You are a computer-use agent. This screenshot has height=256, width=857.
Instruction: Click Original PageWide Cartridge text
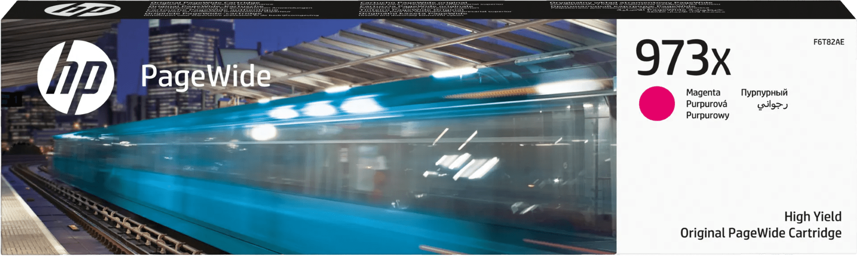point(761,233)
